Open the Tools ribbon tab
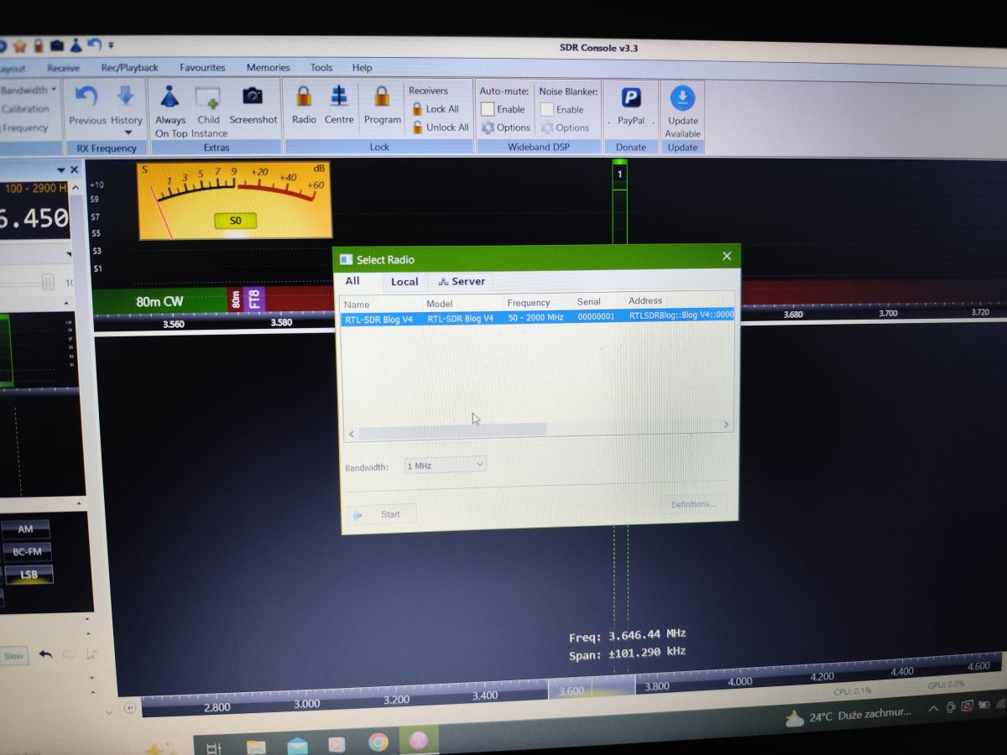Screen dimensions: 1007x755 (321, 68)
